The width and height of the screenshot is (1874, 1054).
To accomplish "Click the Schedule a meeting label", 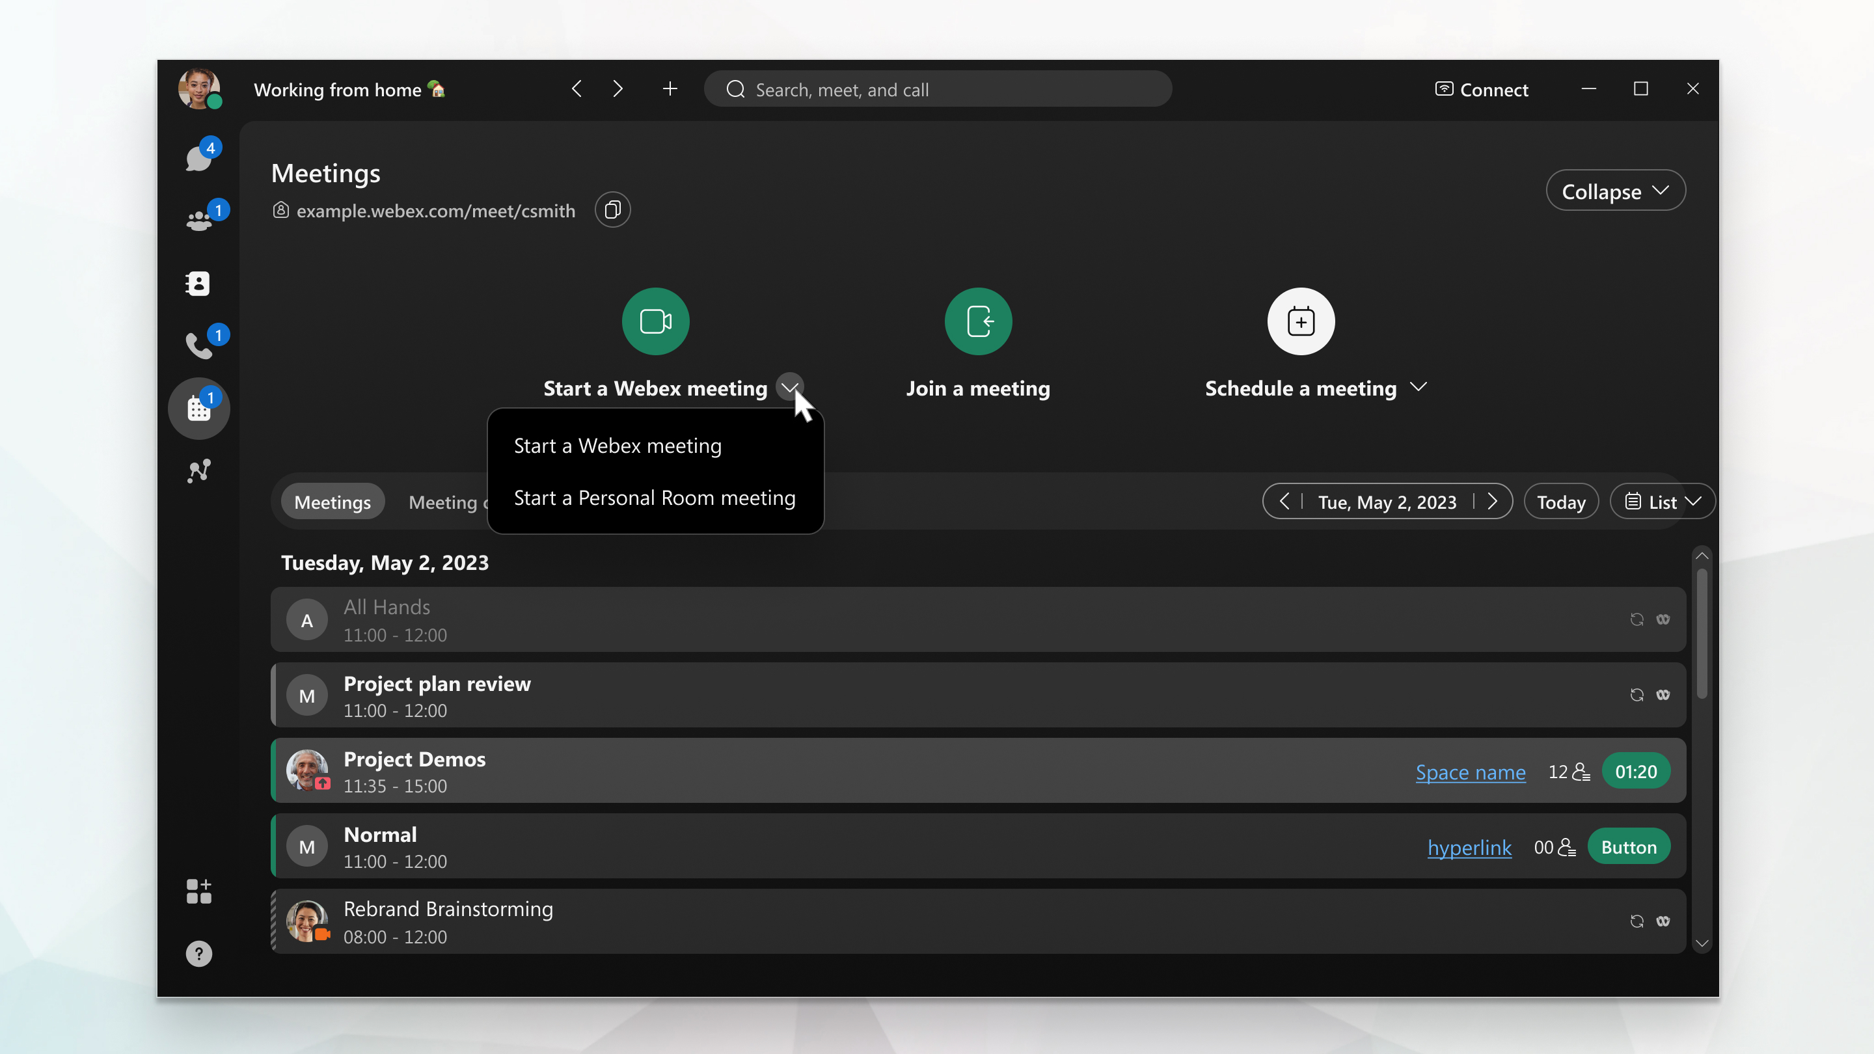I will [x=1301, y=388].
